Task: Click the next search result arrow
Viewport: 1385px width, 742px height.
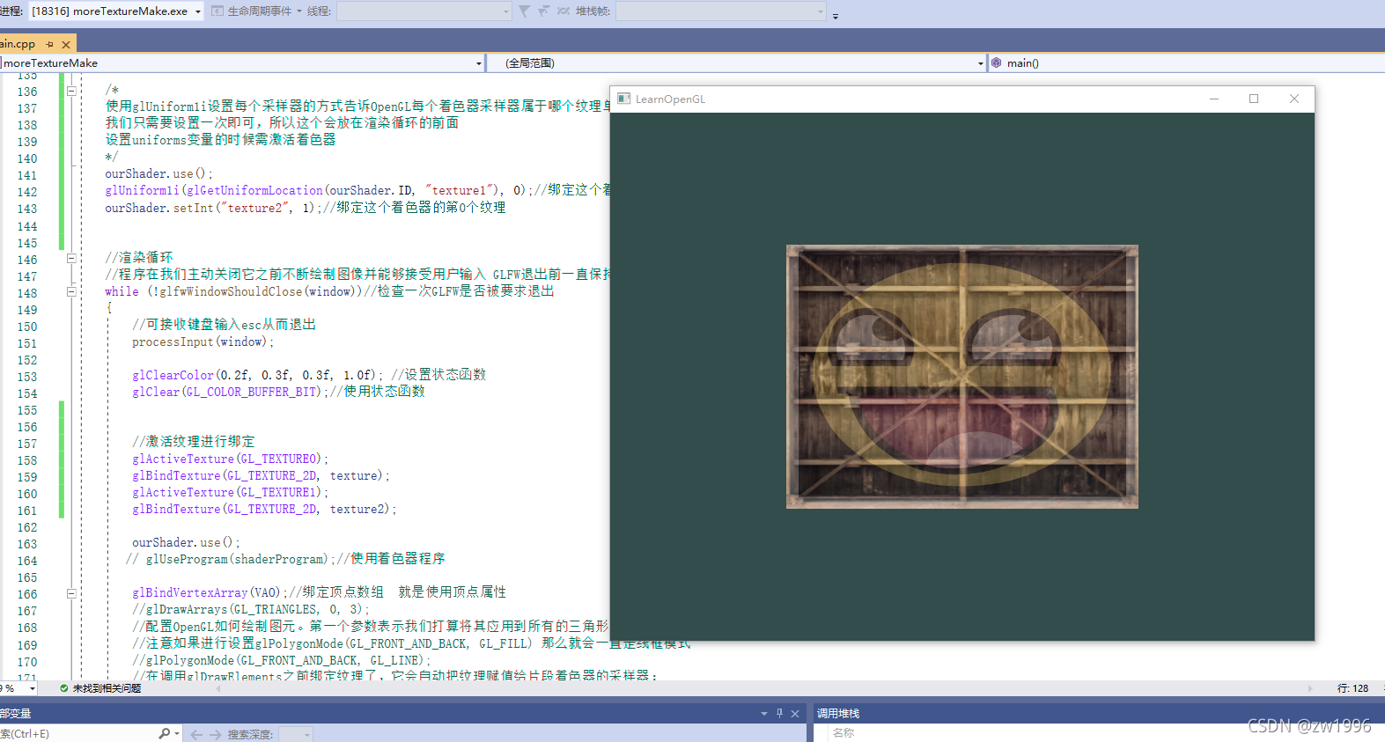Action: pos(215,734)
